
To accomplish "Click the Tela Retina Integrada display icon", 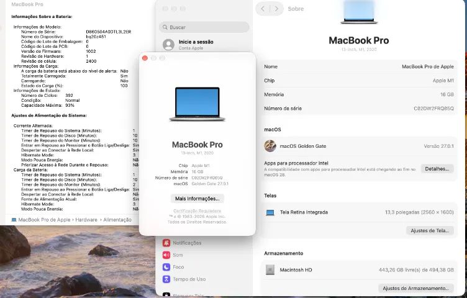I will point(270,212).
